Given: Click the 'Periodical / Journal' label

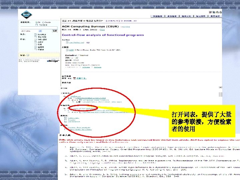Looking at the screenshot, I should [77, 55].
